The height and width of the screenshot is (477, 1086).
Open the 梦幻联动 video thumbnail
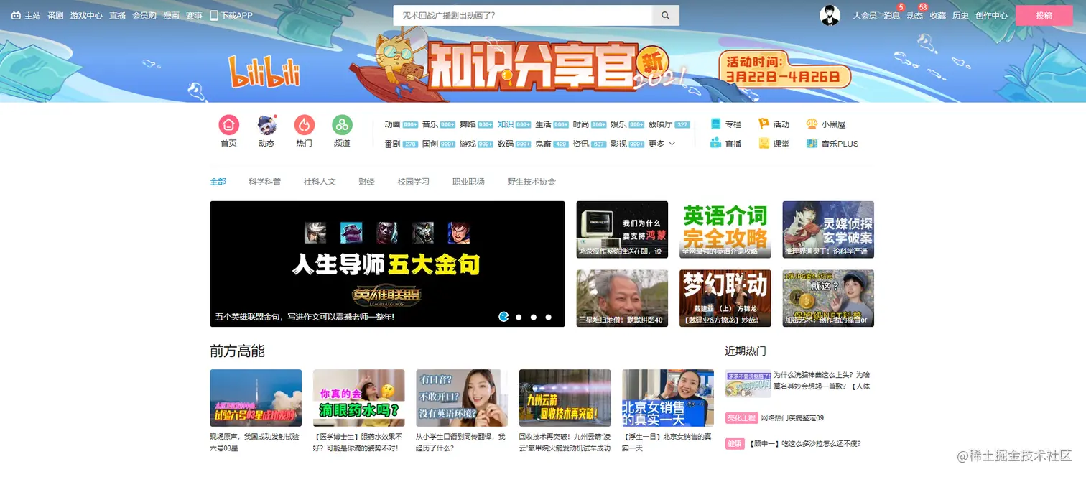click(725, 298)
